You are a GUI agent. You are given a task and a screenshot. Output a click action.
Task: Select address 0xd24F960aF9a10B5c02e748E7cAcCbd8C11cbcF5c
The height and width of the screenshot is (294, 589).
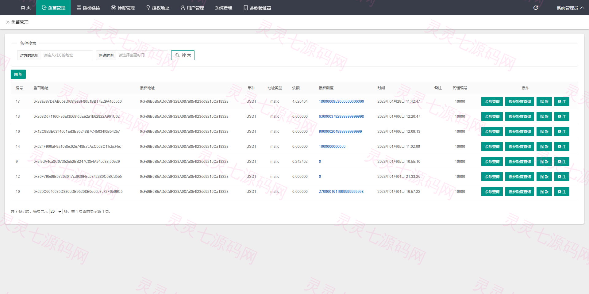[x=77, y=147]
